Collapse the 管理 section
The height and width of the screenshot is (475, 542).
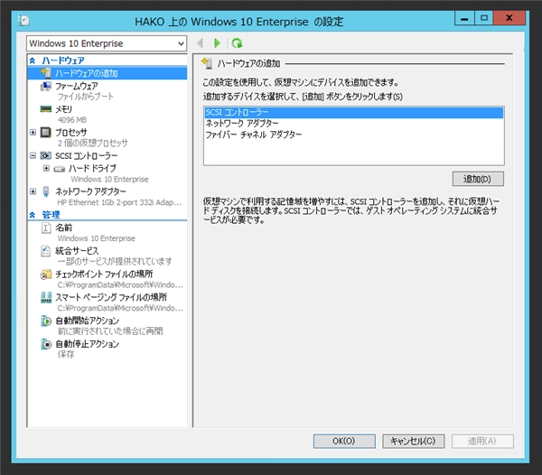(x=33, y=215)
